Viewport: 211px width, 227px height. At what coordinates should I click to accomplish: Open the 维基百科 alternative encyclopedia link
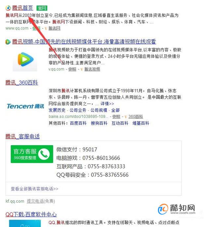pyautogui.click(x=141, y=123)
